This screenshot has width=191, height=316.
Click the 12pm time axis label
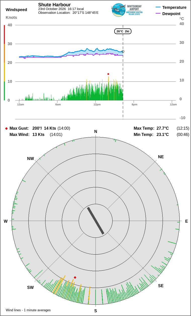point(97,104)
